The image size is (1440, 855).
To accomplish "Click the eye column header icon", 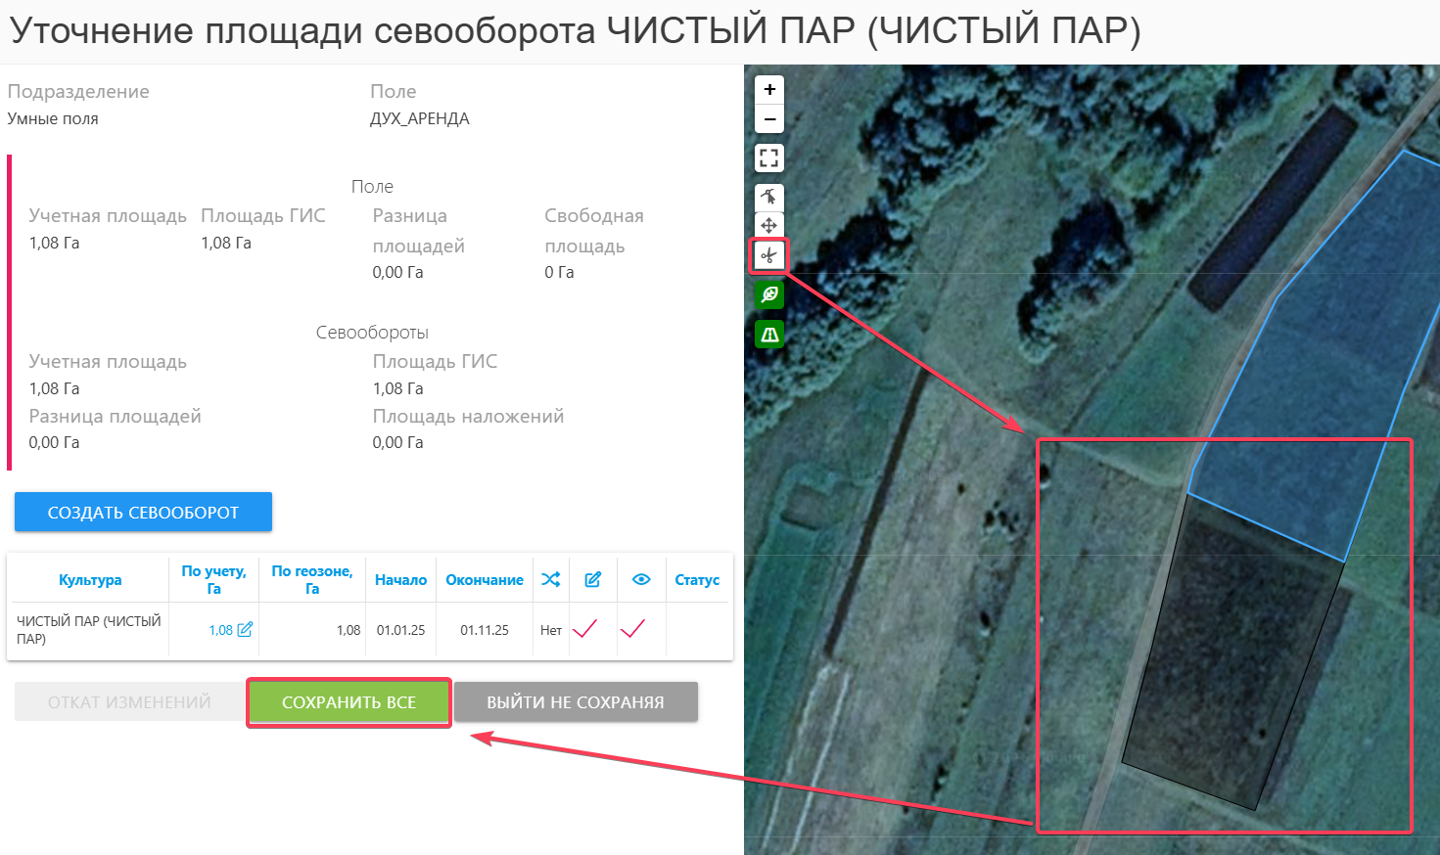I will tap(641, 579).
